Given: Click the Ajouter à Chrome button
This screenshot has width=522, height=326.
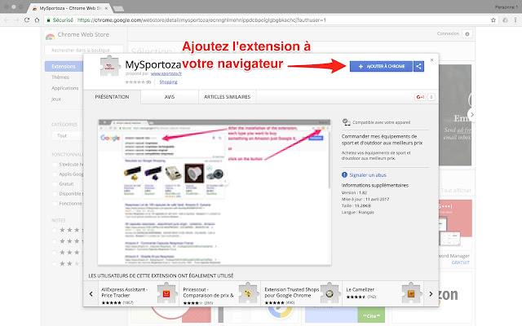Looking at the screenshot, I should [x=381, y=66].
